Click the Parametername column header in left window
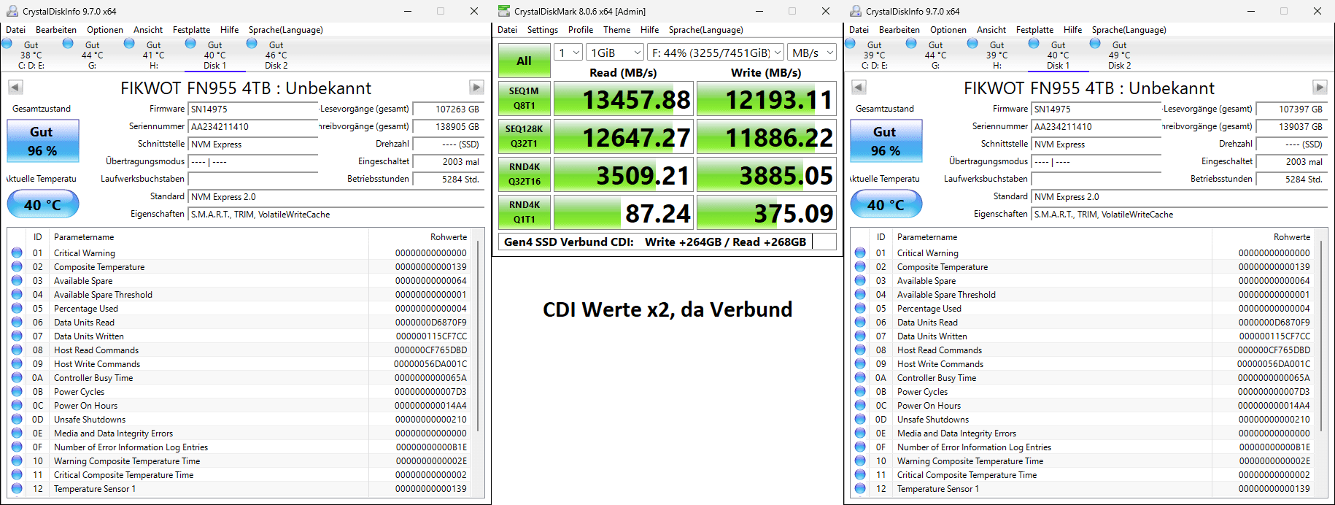 [x=209, y=237]
